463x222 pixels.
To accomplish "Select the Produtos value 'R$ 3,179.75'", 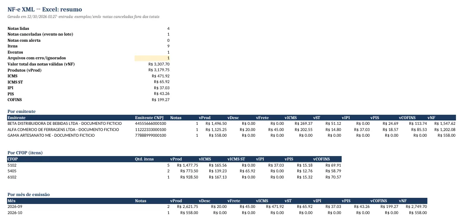I will pyautogui.click(x=159, y=70).
